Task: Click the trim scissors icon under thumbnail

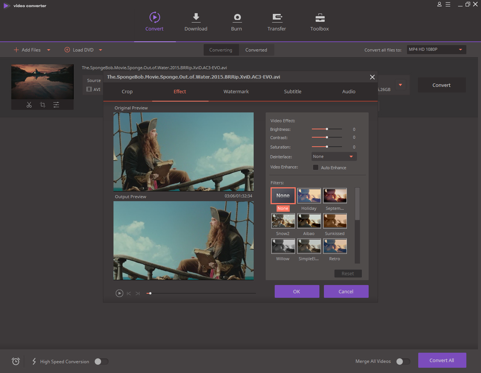Action: pos(29,105)
